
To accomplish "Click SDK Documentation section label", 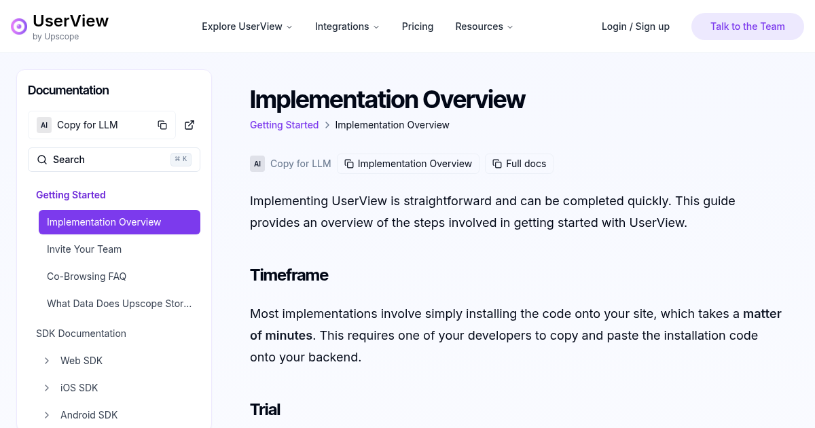I will tap(81, 334).
